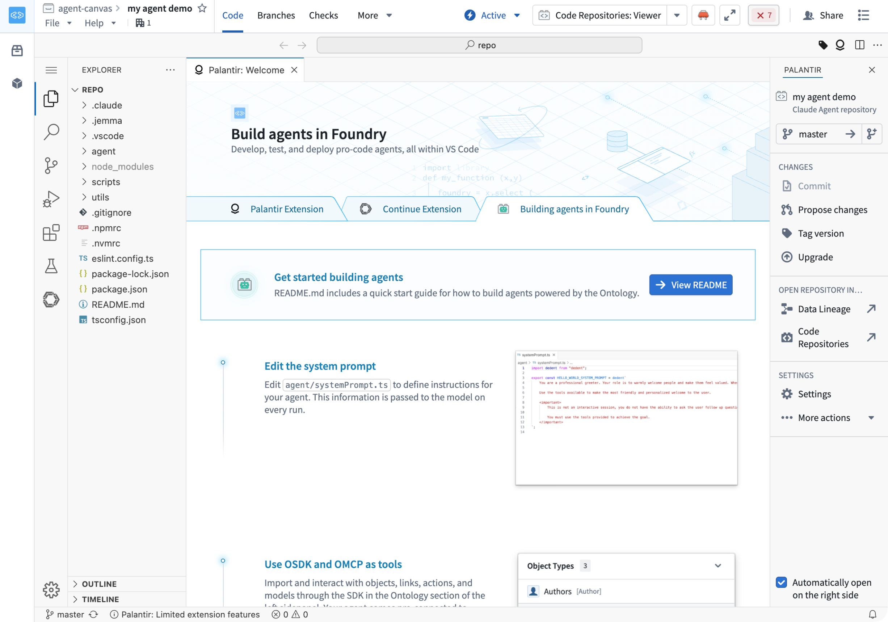This screenshot has height=622, width=888.
Task: Toggle Automatically open on the right side checkbox
Action: click(781, 582)
